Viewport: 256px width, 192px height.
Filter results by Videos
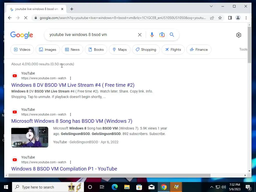pyautogui.click(x=22, y=49)
